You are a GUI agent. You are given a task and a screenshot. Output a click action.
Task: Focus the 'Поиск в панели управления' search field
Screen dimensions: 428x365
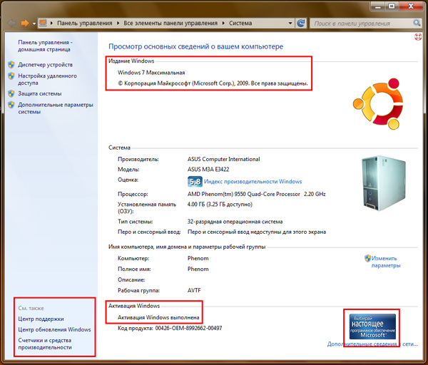click(x=362, y=24)
